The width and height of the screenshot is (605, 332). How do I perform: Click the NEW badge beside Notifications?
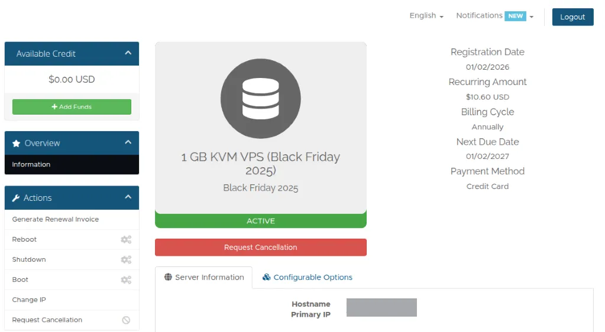click(515, 16)
